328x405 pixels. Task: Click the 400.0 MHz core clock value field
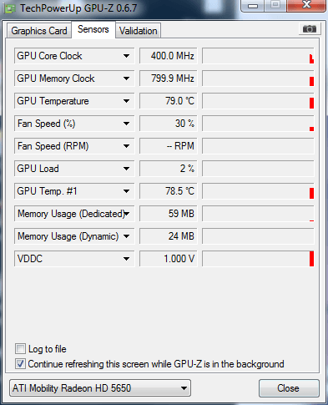pyautogui.click(x=169, y=56)
